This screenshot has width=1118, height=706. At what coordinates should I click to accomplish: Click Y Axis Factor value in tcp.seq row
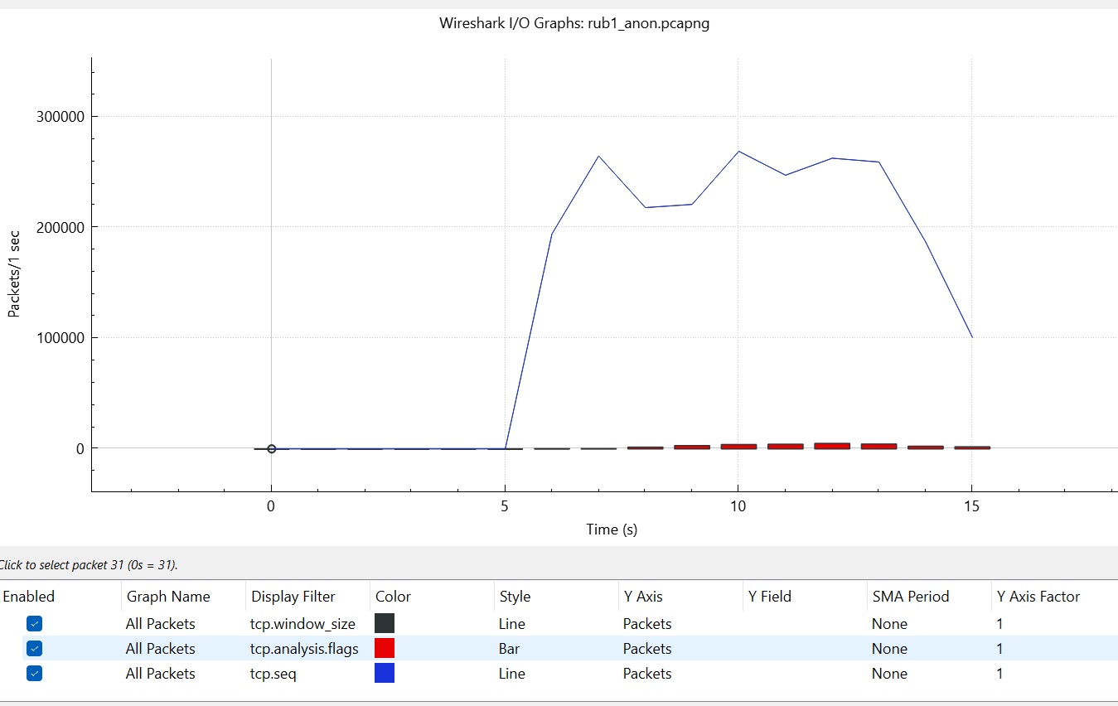(999, 674)
